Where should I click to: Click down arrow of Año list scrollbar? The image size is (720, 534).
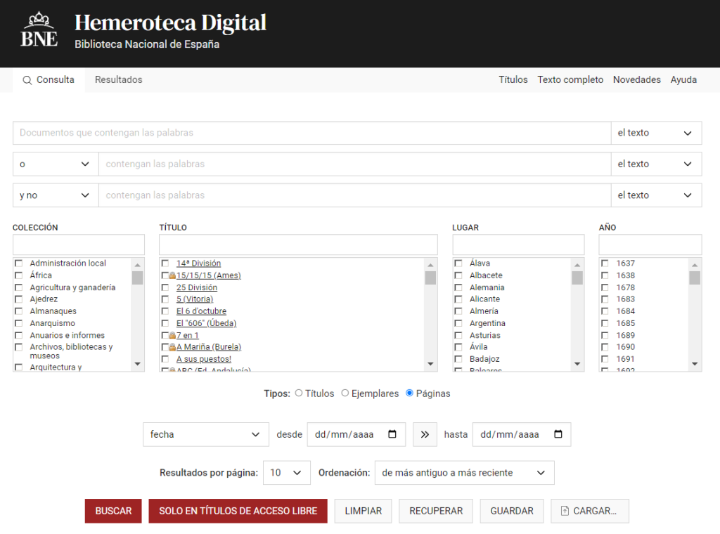point(695,364)
